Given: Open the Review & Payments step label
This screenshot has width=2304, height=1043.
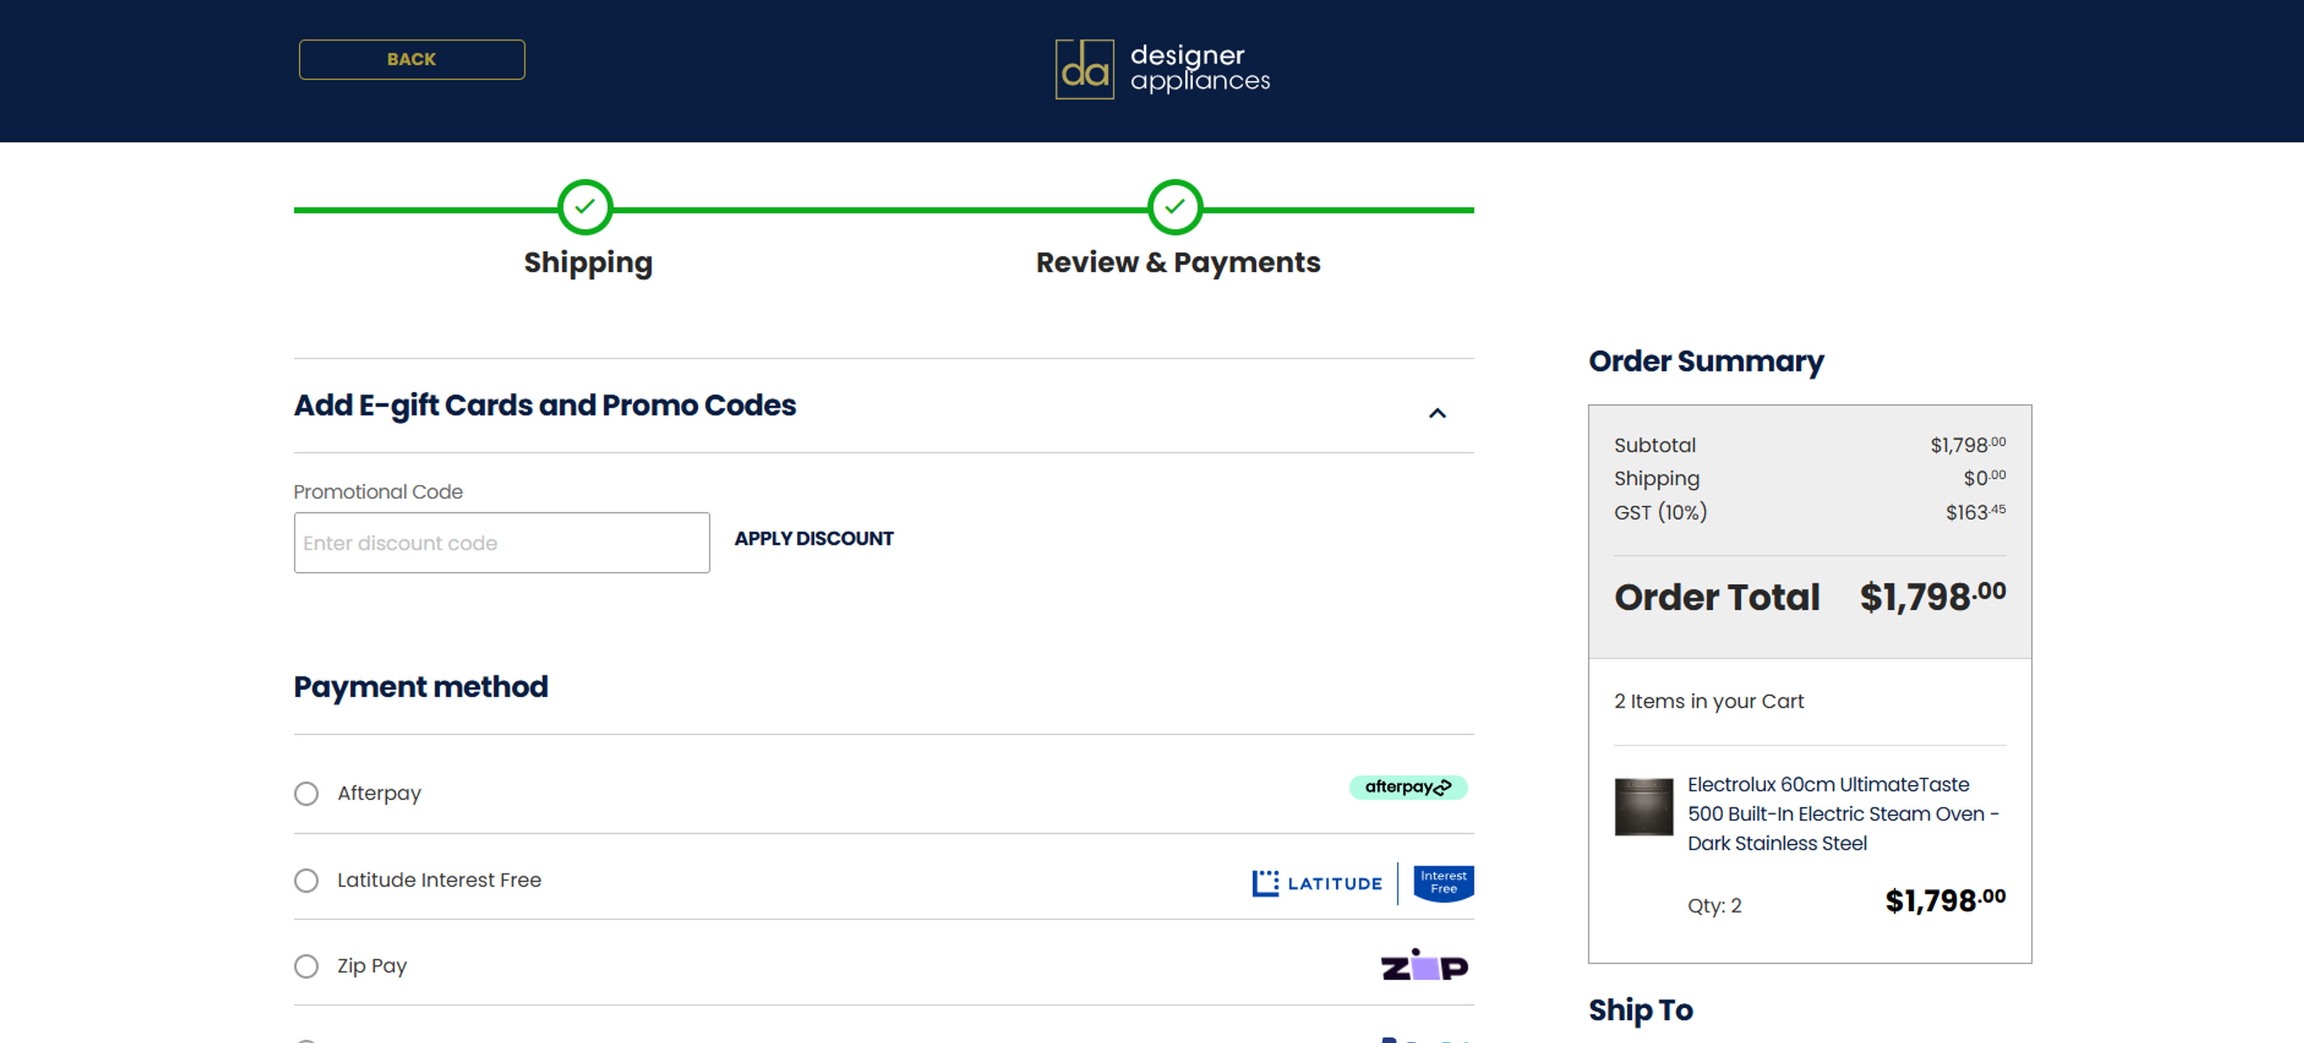Looking at the screenshot, I should pyautogui.click(x=1177, y=263).
